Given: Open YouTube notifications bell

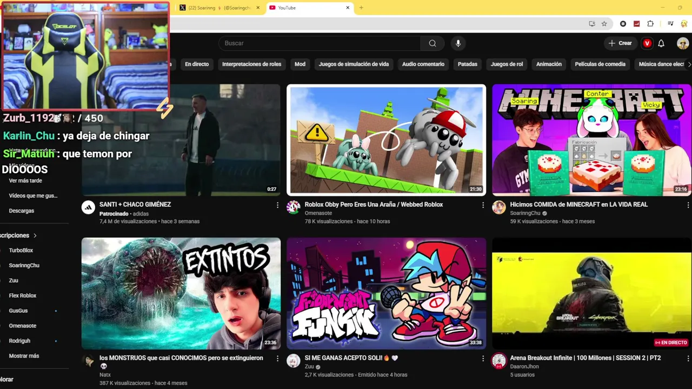Looking at the screenshot, I should point(661,43).
